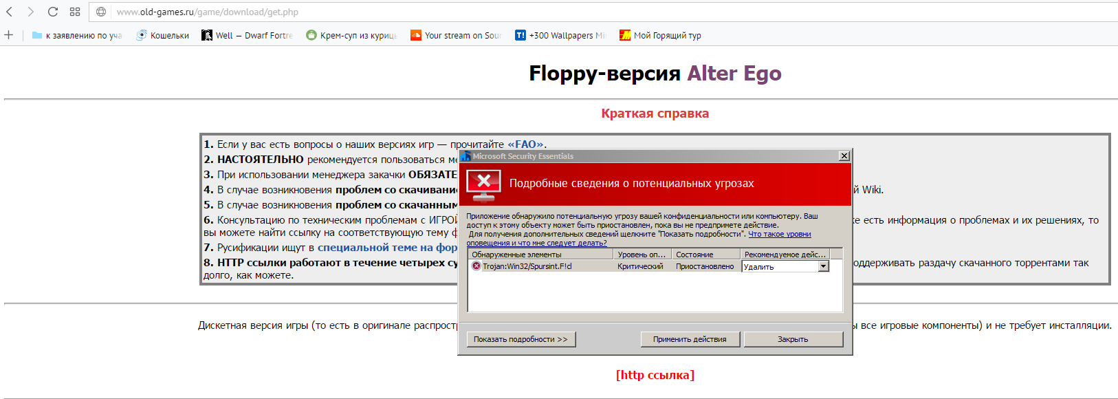Open the «FAQ» link
The image size is (1118, 399).
[x=525, y=144]
